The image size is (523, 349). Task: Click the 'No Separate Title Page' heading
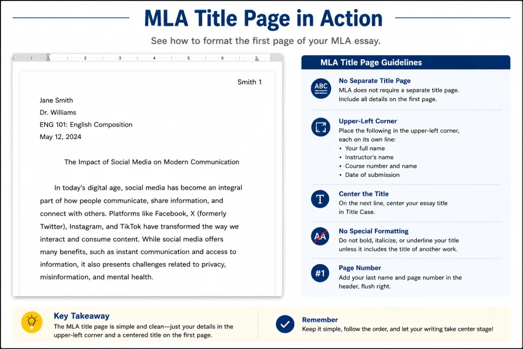click(374, 81)
